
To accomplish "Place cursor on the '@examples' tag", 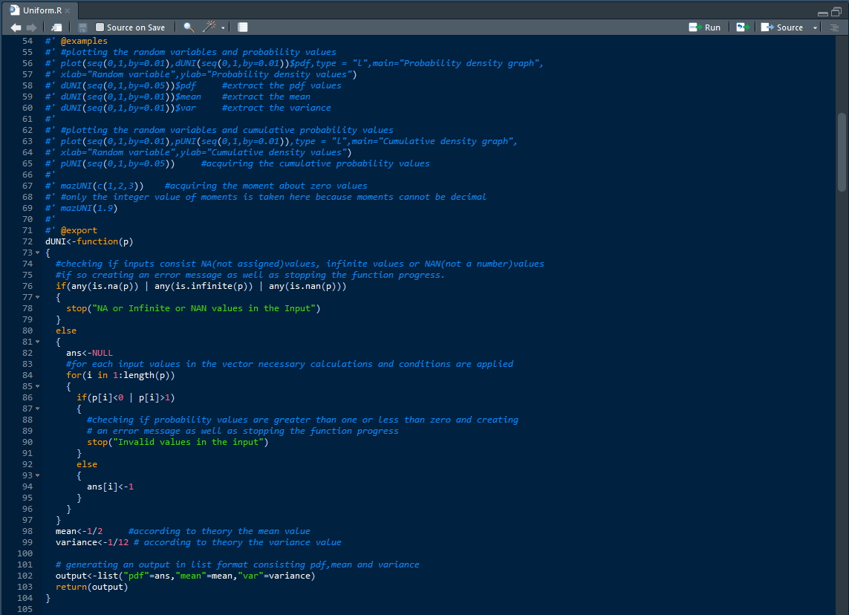I will point(84,41).
